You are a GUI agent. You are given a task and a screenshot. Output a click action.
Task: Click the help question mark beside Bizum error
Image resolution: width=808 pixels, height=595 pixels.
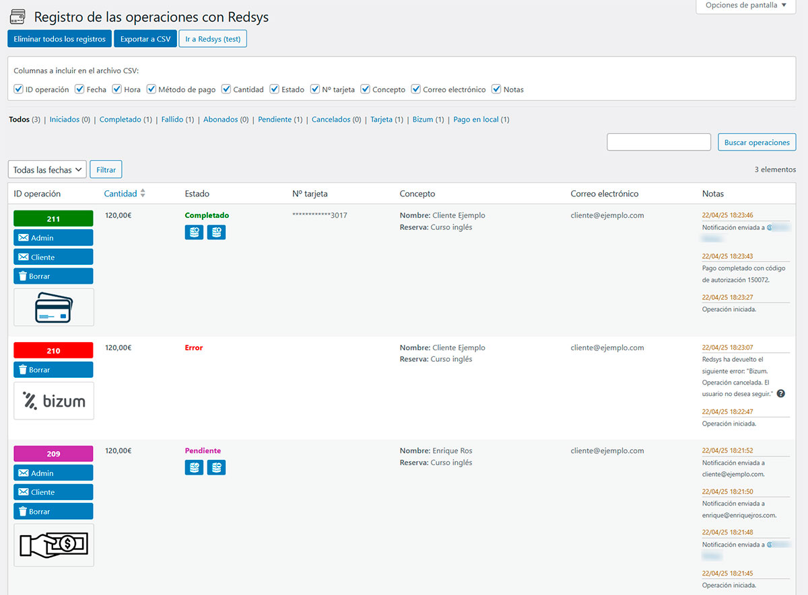tap(780, 393)
